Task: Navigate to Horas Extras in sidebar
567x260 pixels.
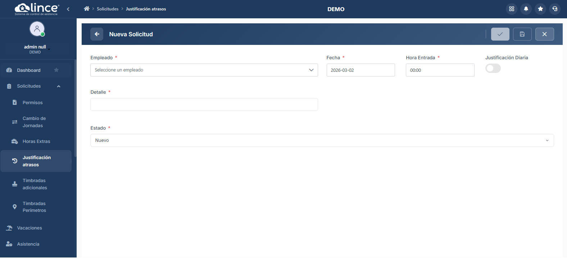Action: [x=36, y=141]
